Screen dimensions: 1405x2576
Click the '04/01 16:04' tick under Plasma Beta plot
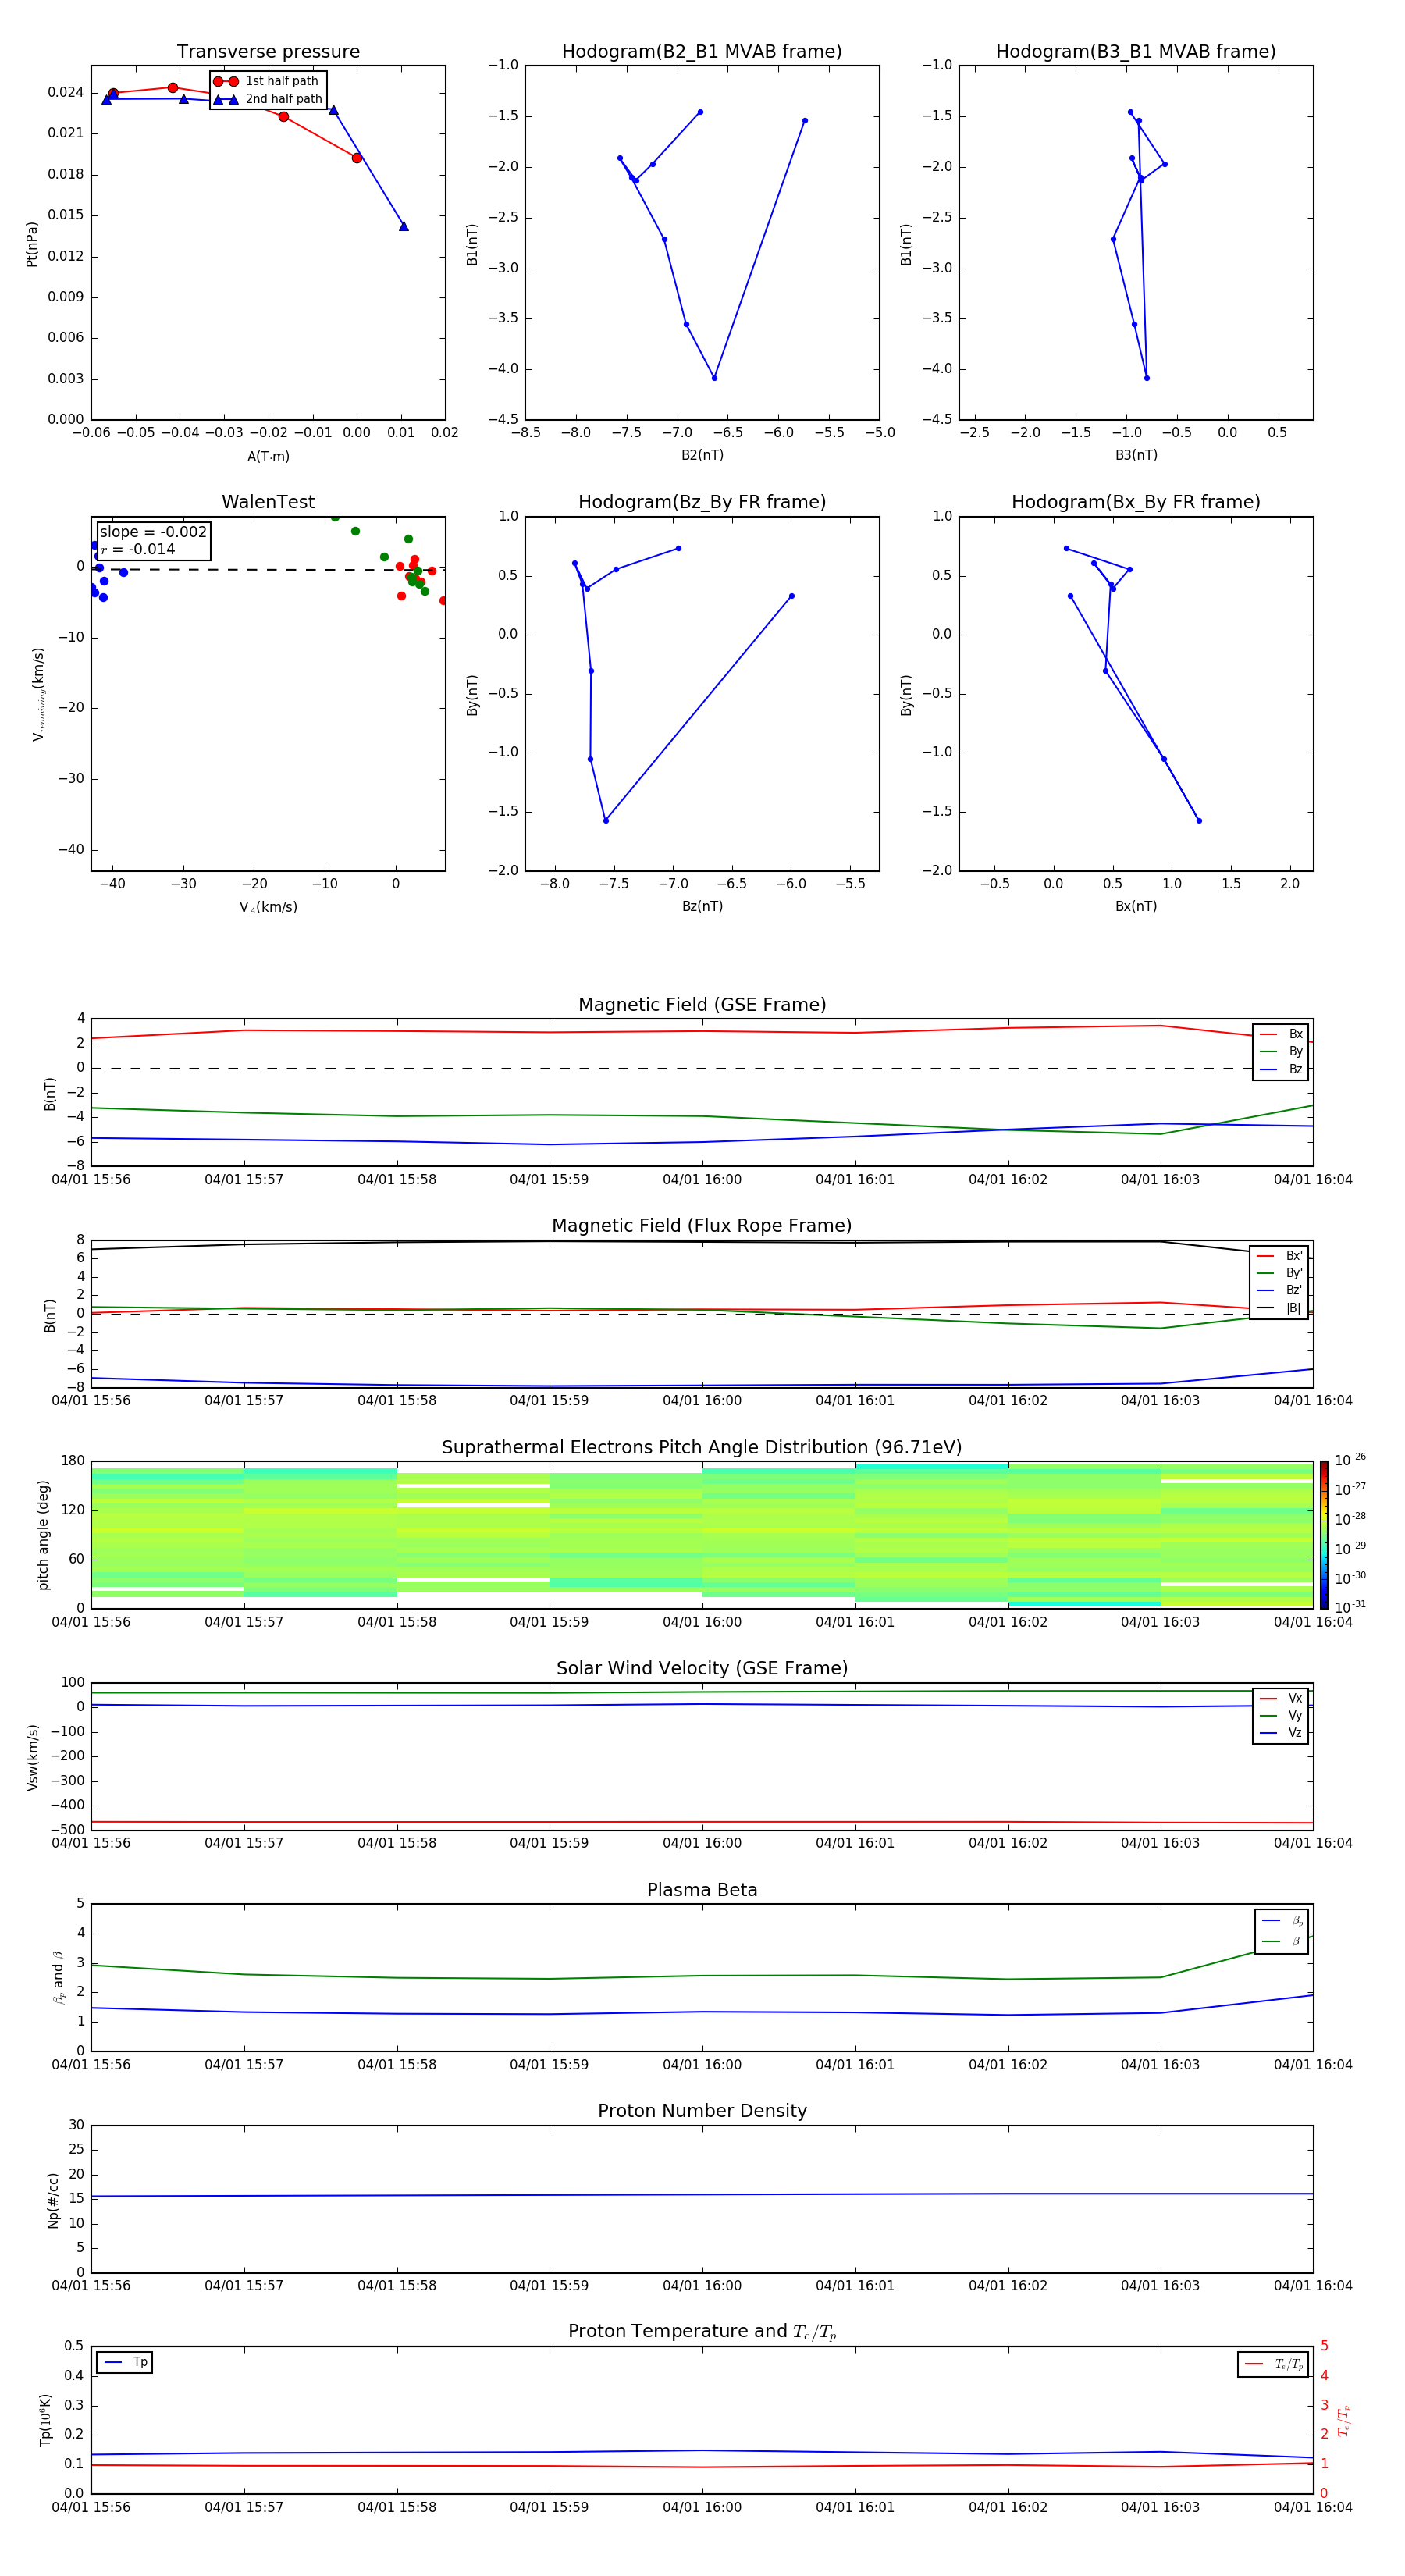point(1313,2064)
